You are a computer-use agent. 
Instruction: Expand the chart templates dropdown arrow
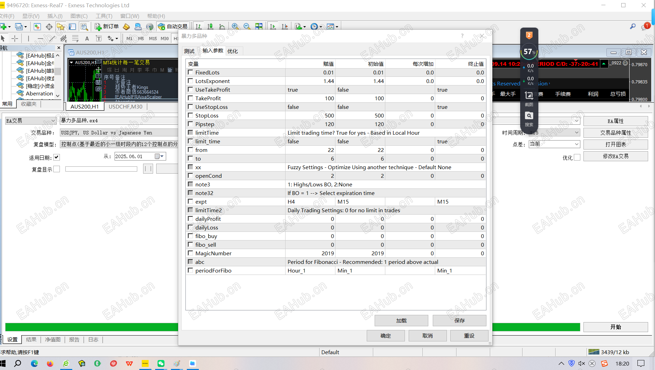(x=337, y=27)
